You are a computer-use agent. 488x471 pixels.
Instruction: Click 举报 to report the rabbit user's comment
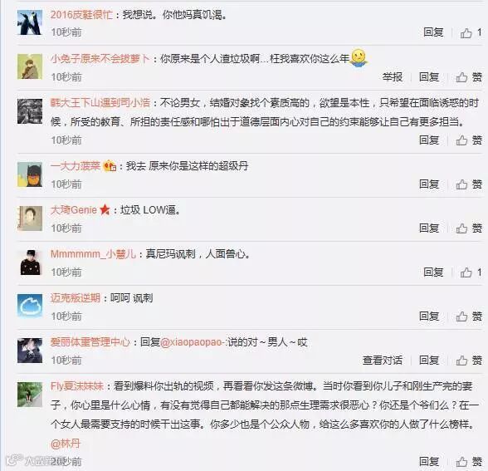pos(392,77)
